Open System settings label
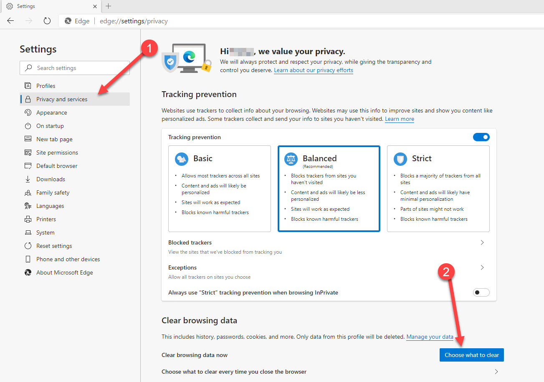 point(46,232)
